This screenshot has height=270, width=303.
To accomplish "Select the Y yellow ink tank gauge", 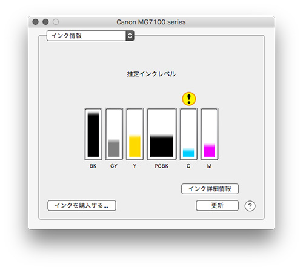I will pos(135,134).
